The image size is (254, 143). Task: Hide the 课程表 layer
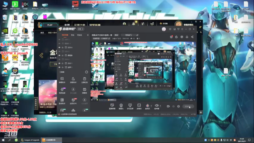[59, 55]
